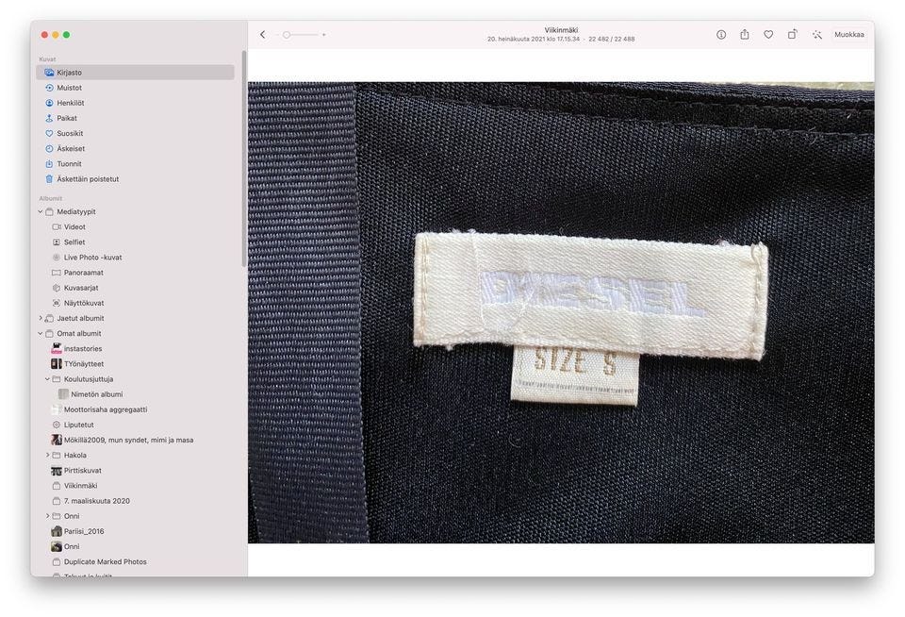Click the Muokkaa edit button
Image resolution: width=905 pixels, height=617 pixels.
pyautogui.click(x=849, y=35)
